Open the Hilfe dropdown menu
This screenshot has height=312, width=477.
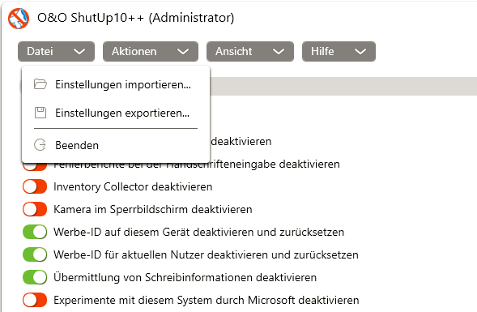click(339, 51)
